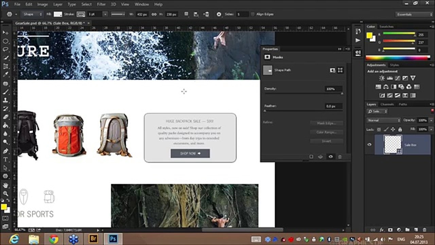Open the Layer menu
The image size is (435, 245).
point(58,4)
